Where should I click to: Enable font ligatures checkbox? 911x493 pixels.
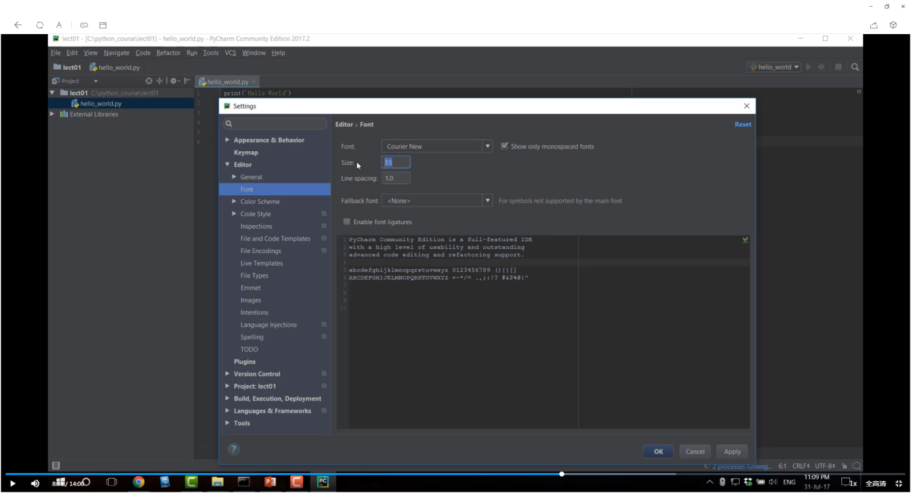click(x=347, y=222)
